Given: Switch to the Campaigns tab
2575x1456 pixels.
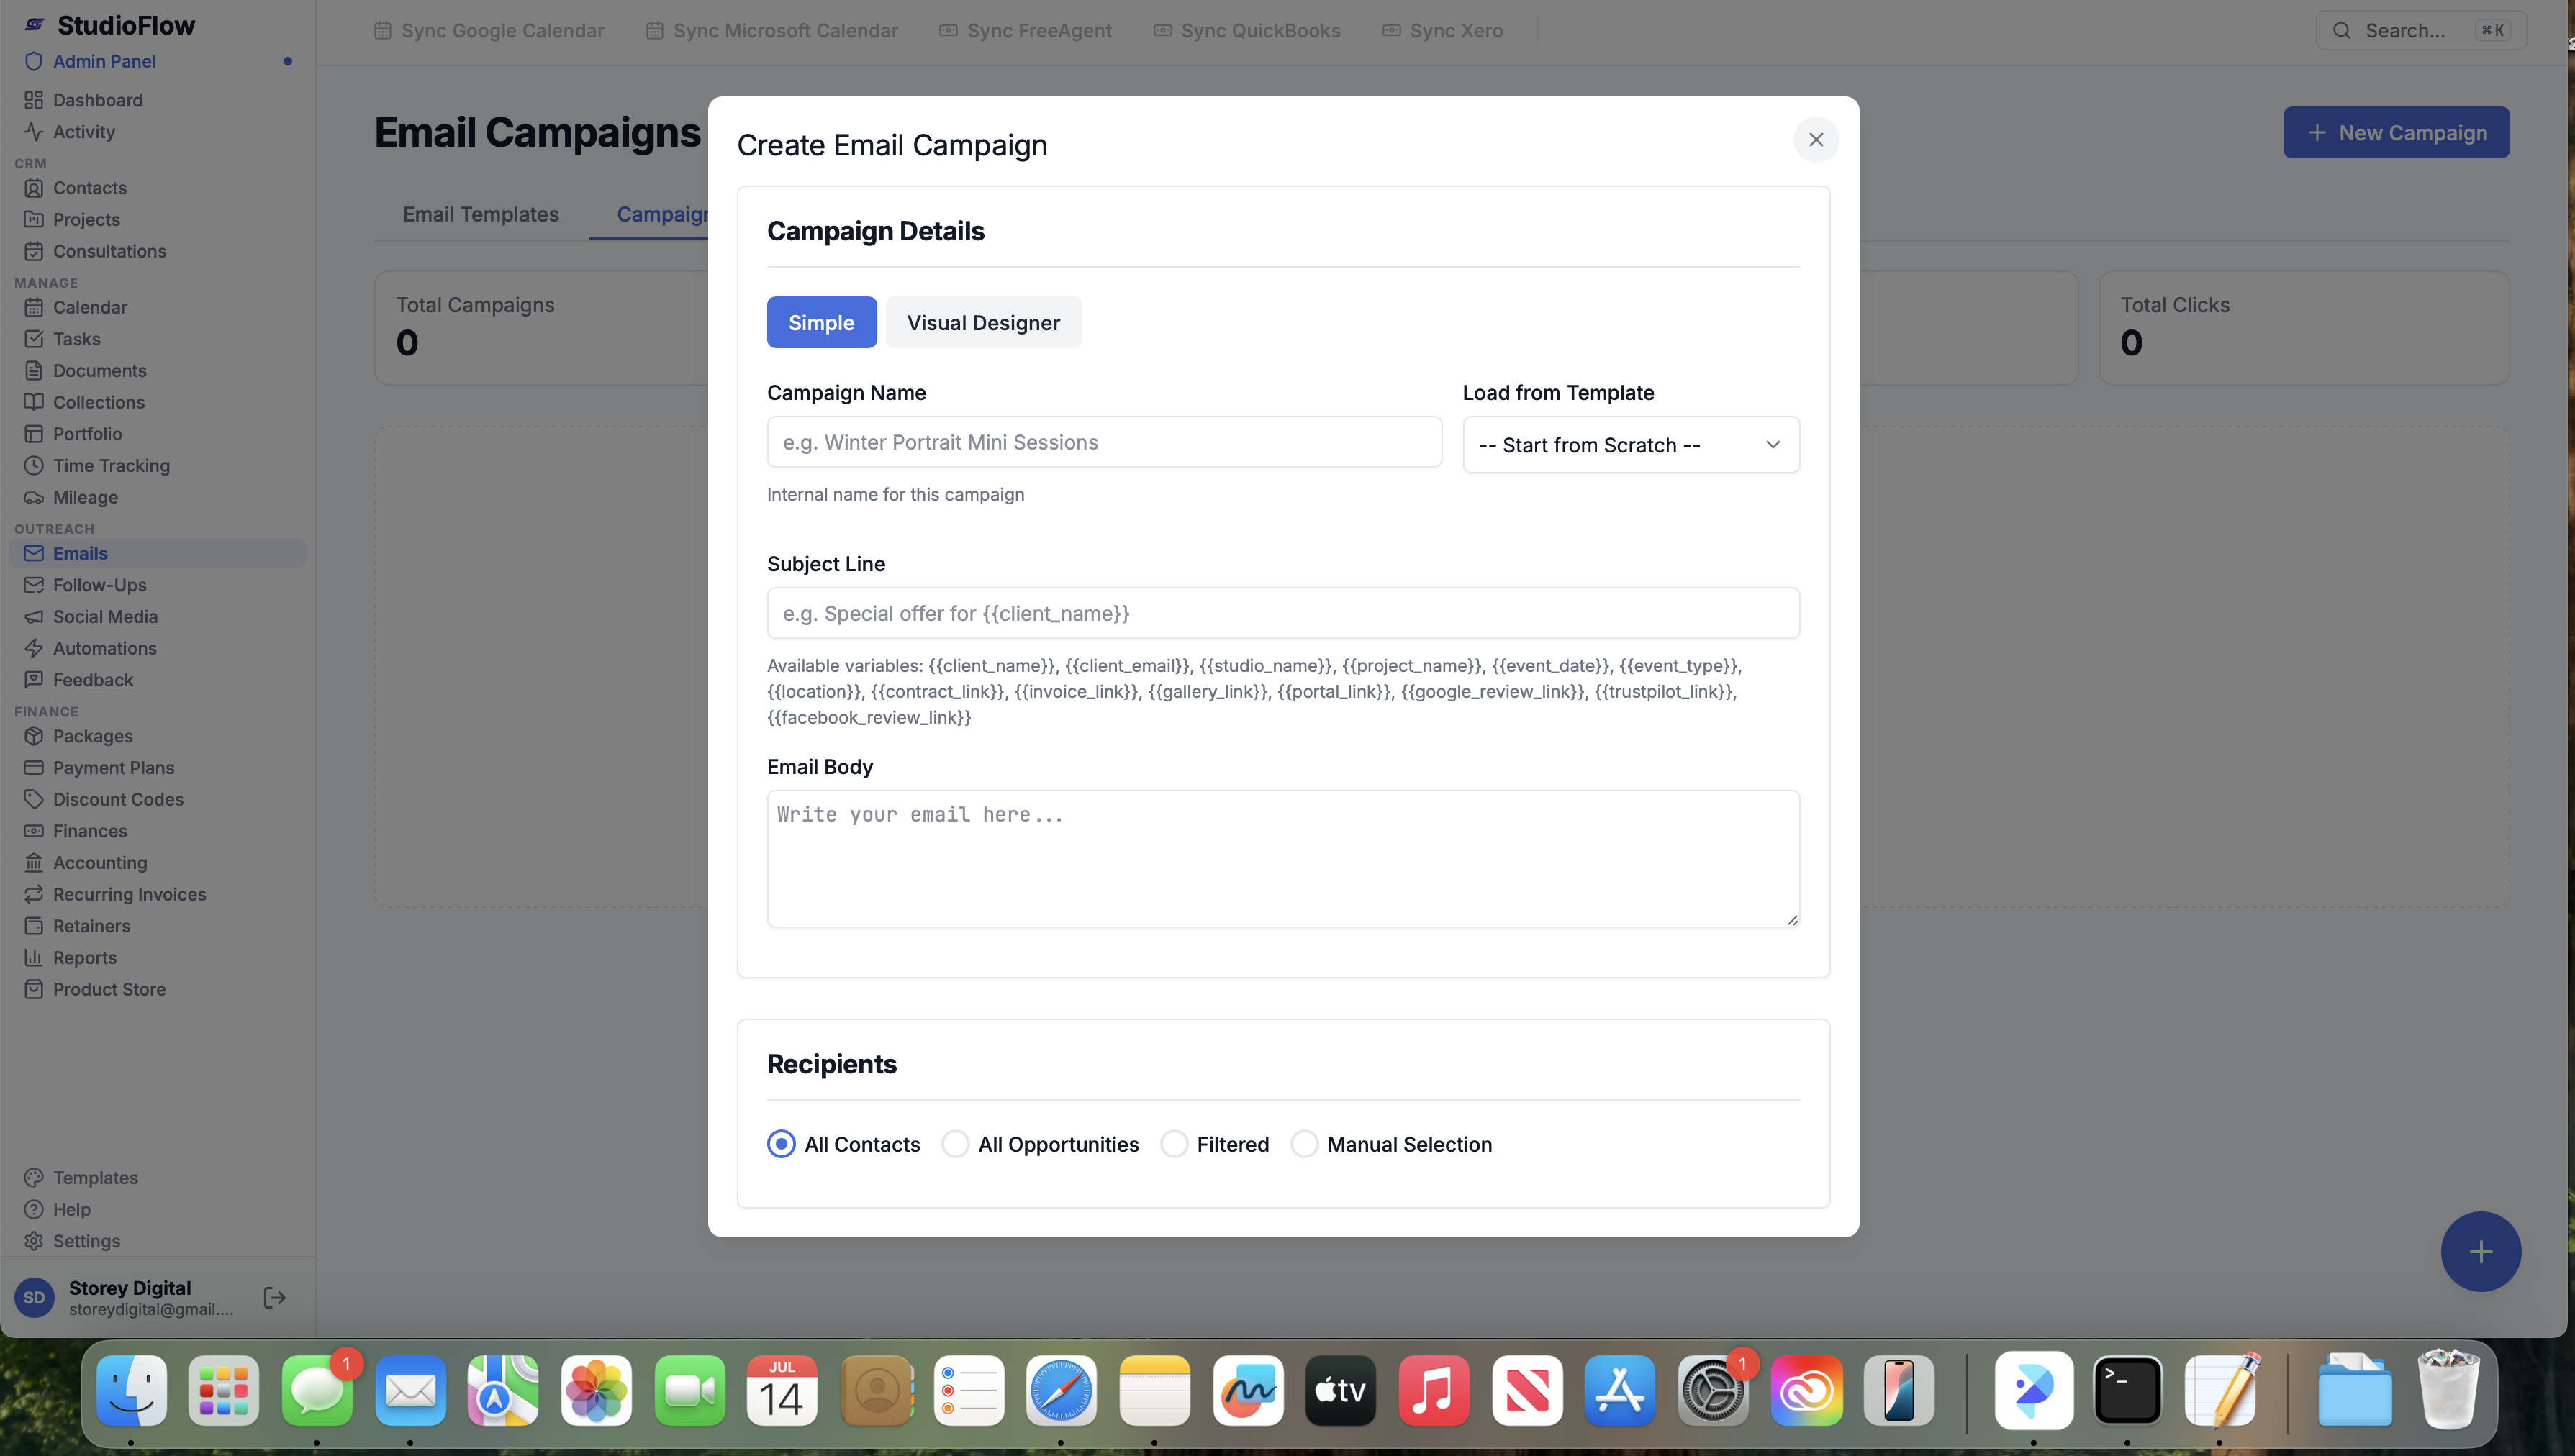Looking at the screenshot, I should pyautogui.click(x=662, y=214).
